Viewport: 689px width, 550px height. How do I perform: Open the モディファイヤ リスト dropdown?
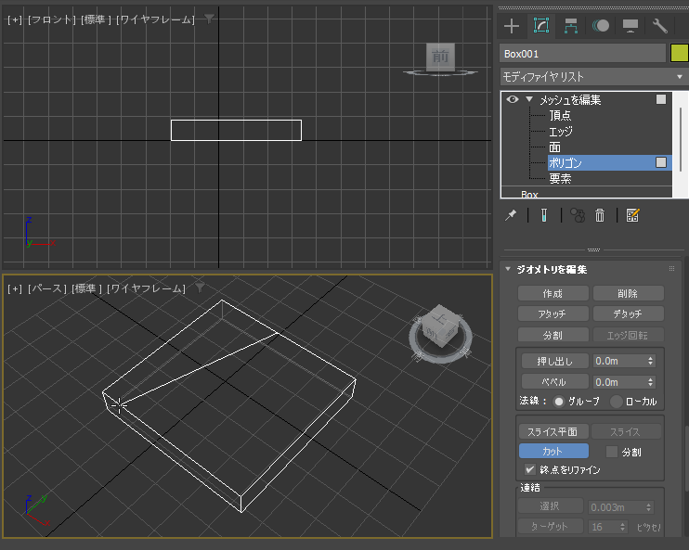(594, 77)
